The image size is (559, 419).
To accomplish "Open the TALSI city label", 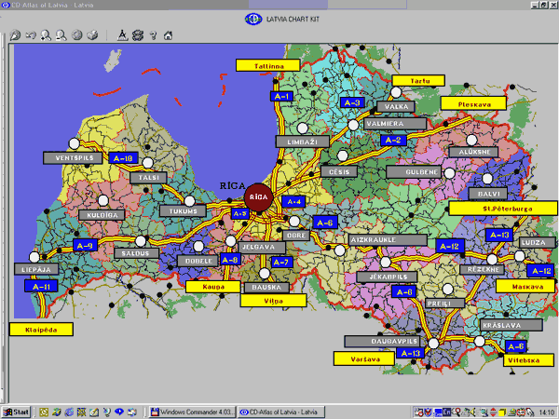I will click(x=148, y=178).
